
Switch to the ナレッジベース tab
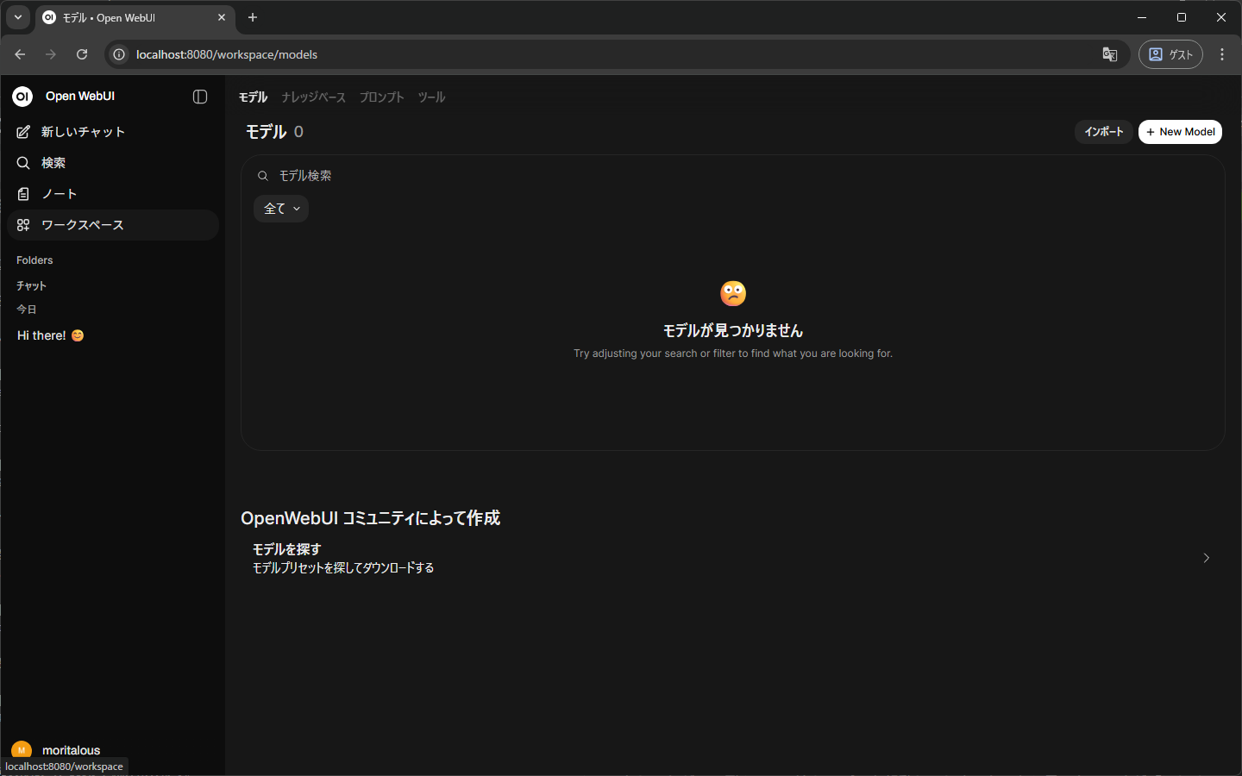314,97
